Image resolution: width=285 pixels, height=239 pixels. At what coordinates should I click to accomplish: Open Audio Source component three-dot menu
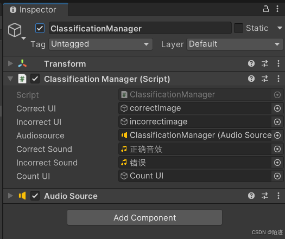(x=278, y=196)
